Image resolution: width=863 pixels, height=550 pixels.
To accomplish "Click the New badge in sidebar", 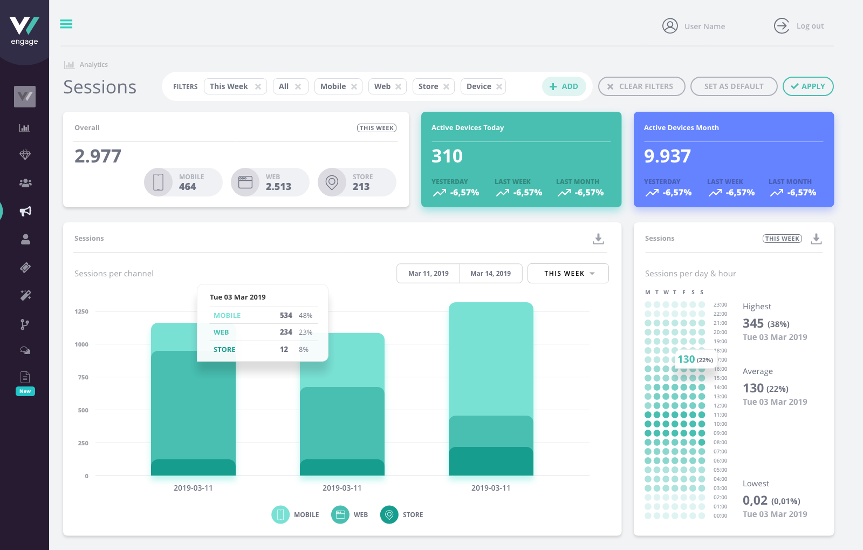I will point(25,391).
